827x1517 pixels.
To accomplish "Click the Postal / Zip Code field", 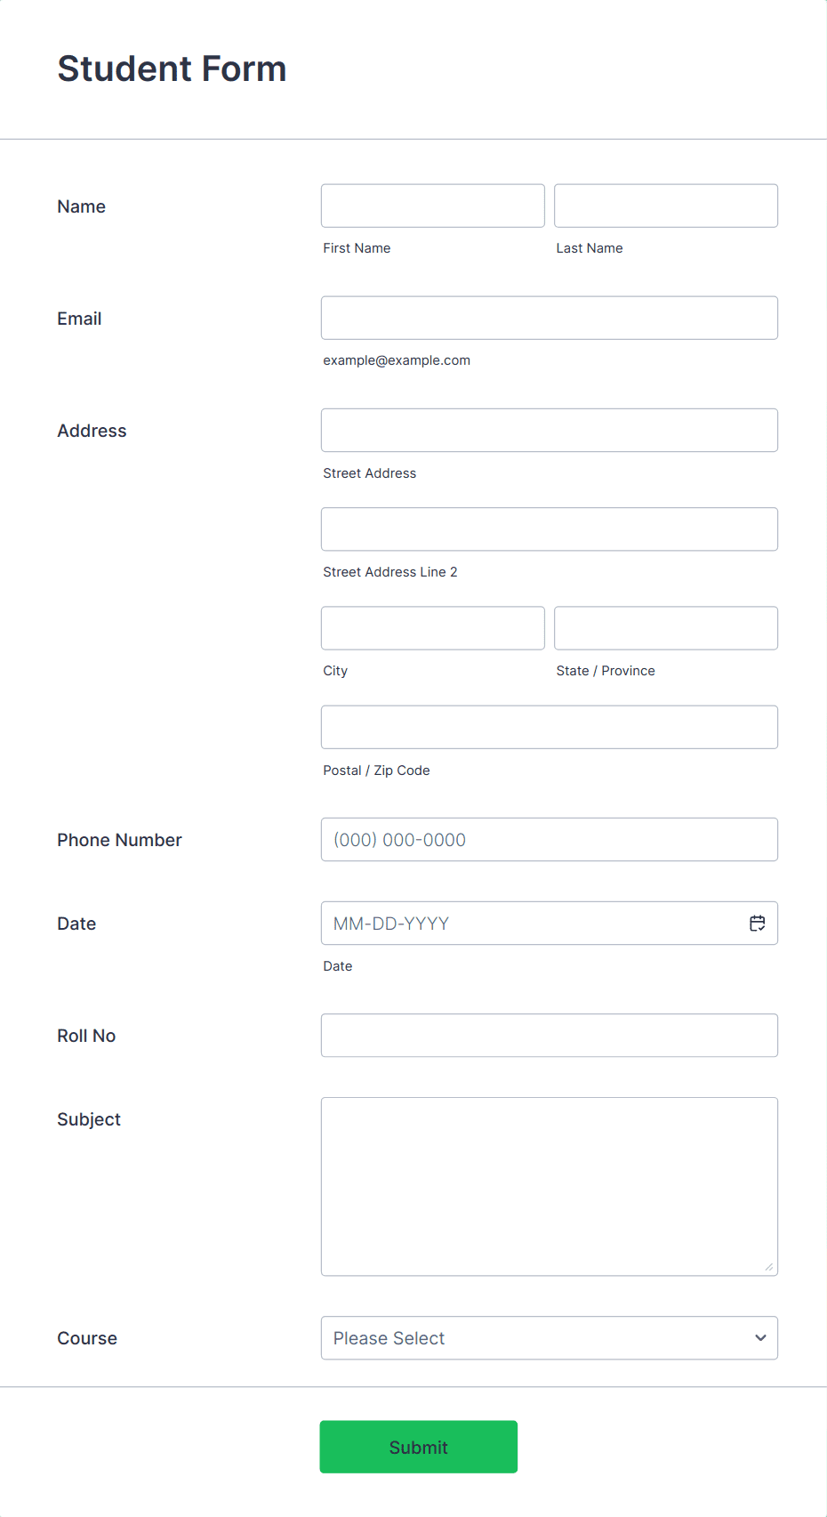I will click(549, 727).
